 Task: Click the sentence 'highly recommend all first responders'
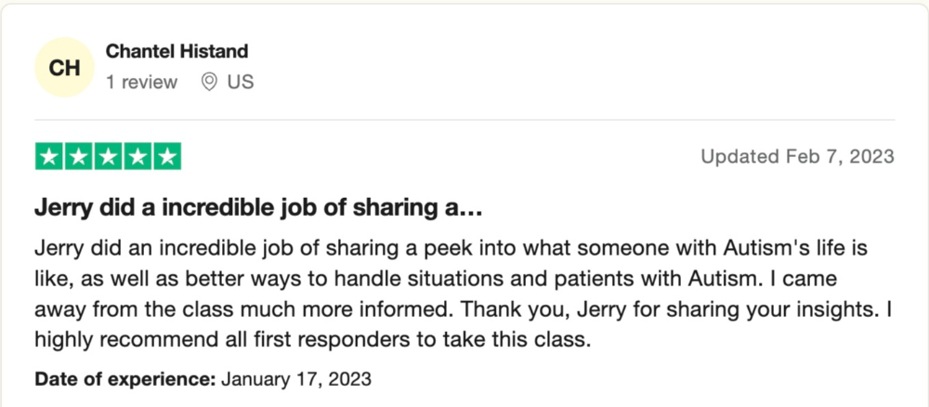tap(313, 341)
